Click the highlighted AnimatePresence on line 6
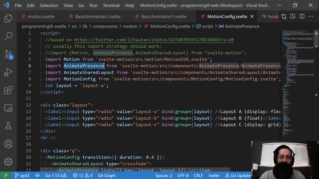The image size is (319, 179). tap(84, 66)
